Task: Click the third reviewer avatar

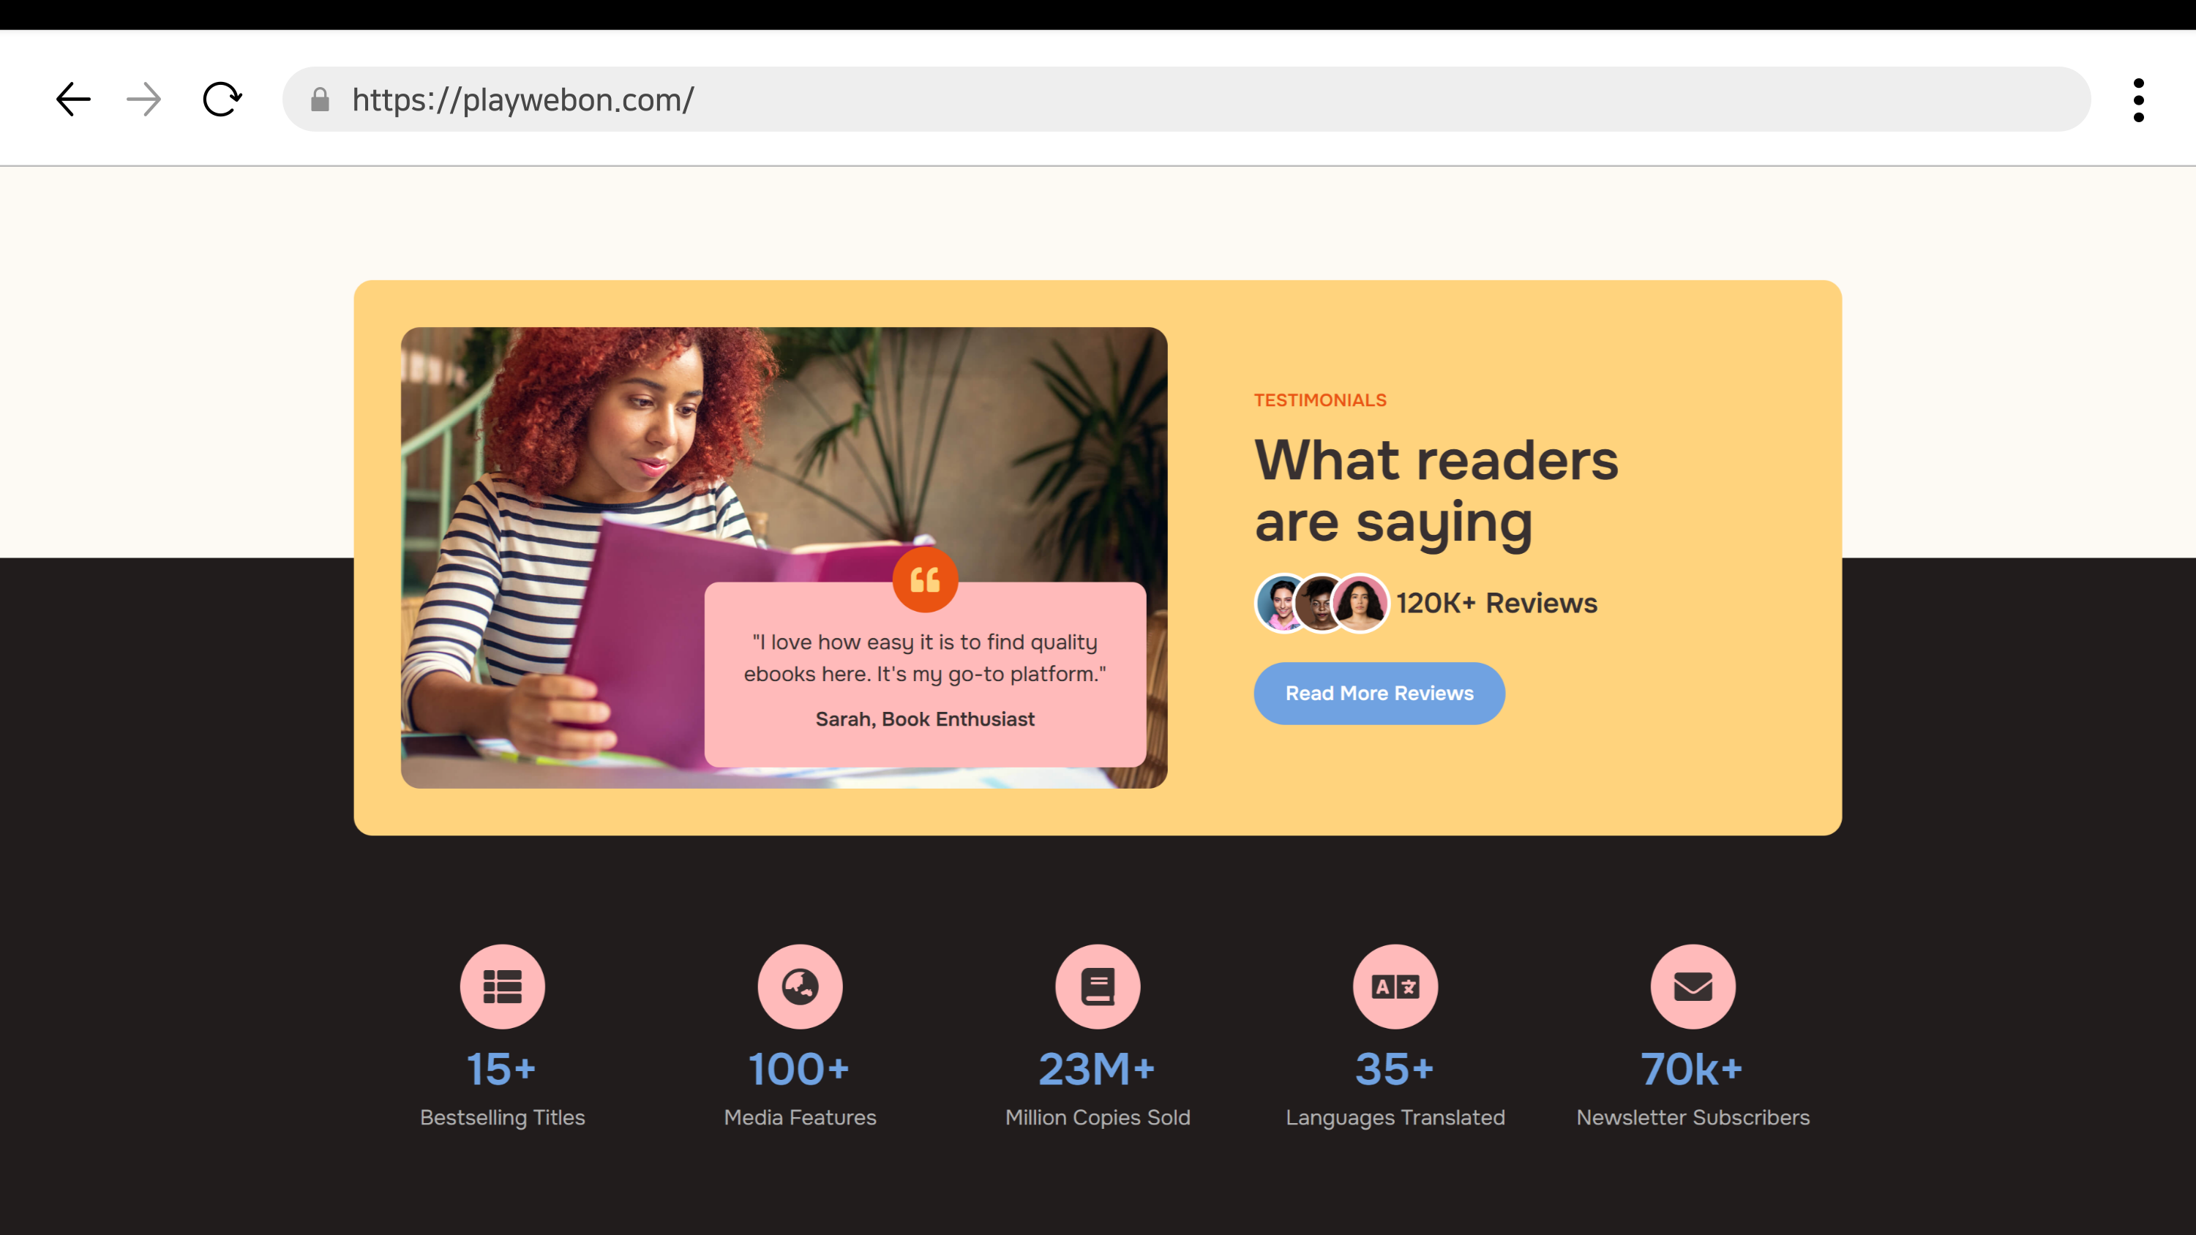Action: pos(1360,604)
